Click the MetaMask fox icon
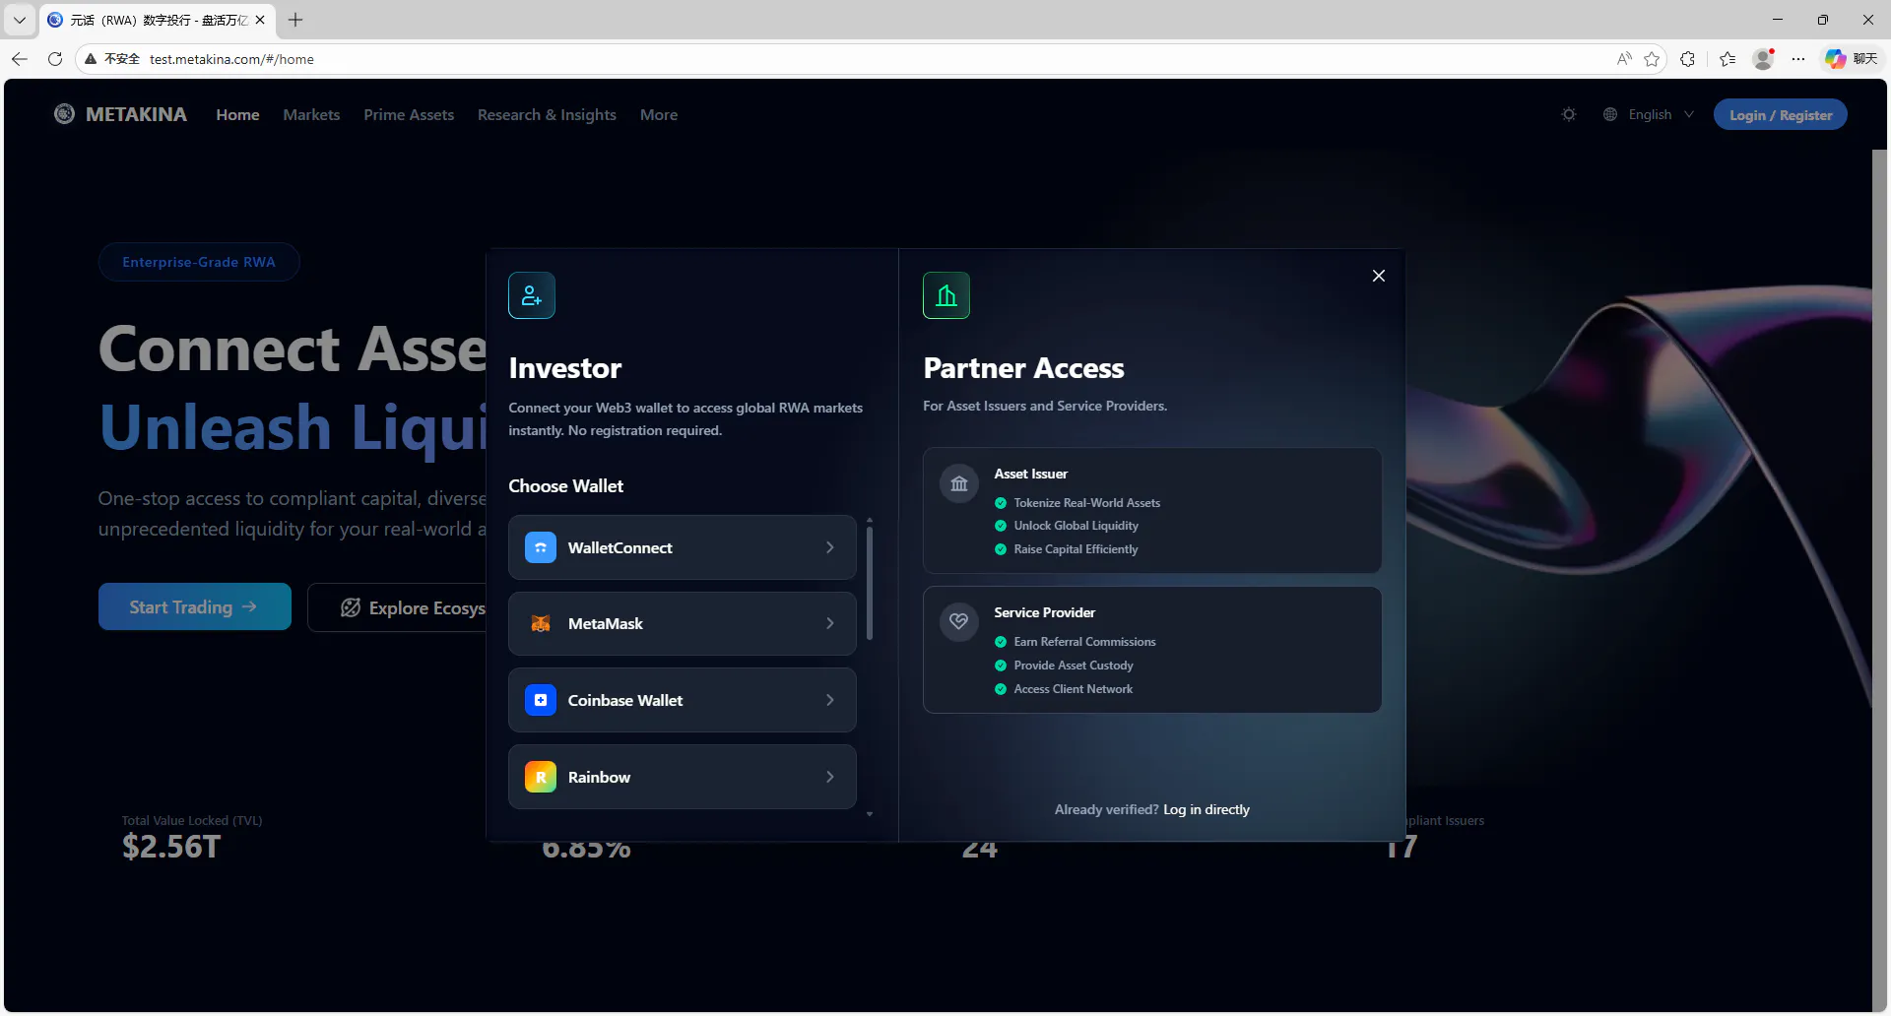 pyautogui.click(x=541, y=623)
